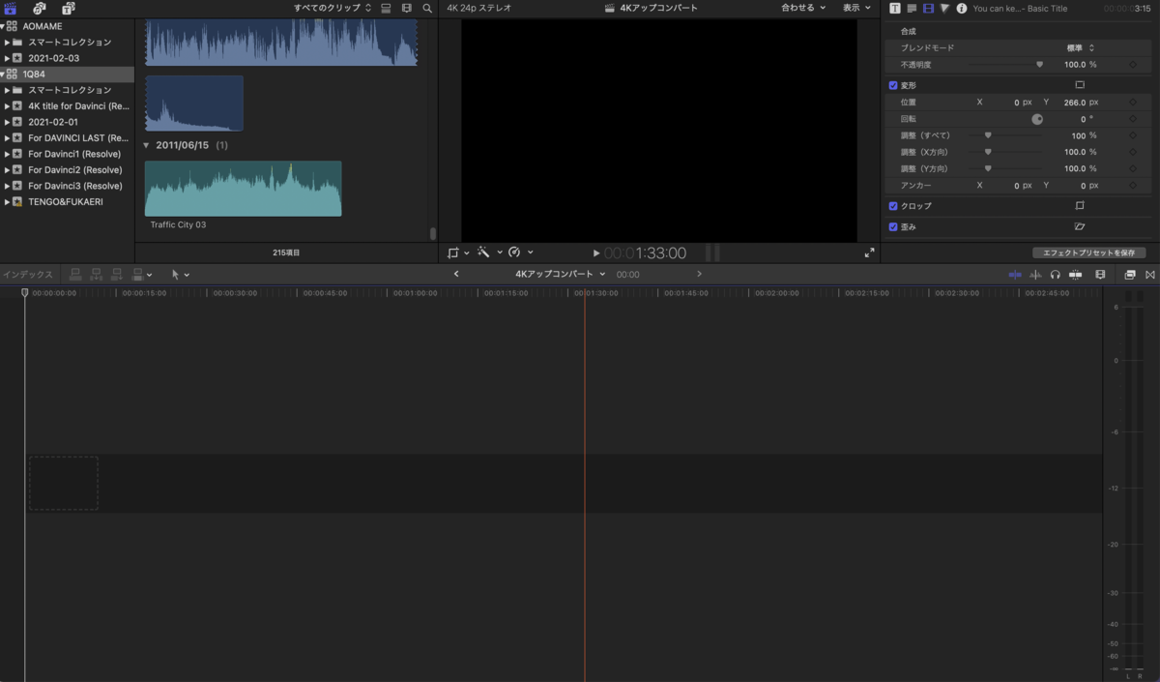Toggle snapping in timeline

pyautogui.click(x=1075, y=275)
